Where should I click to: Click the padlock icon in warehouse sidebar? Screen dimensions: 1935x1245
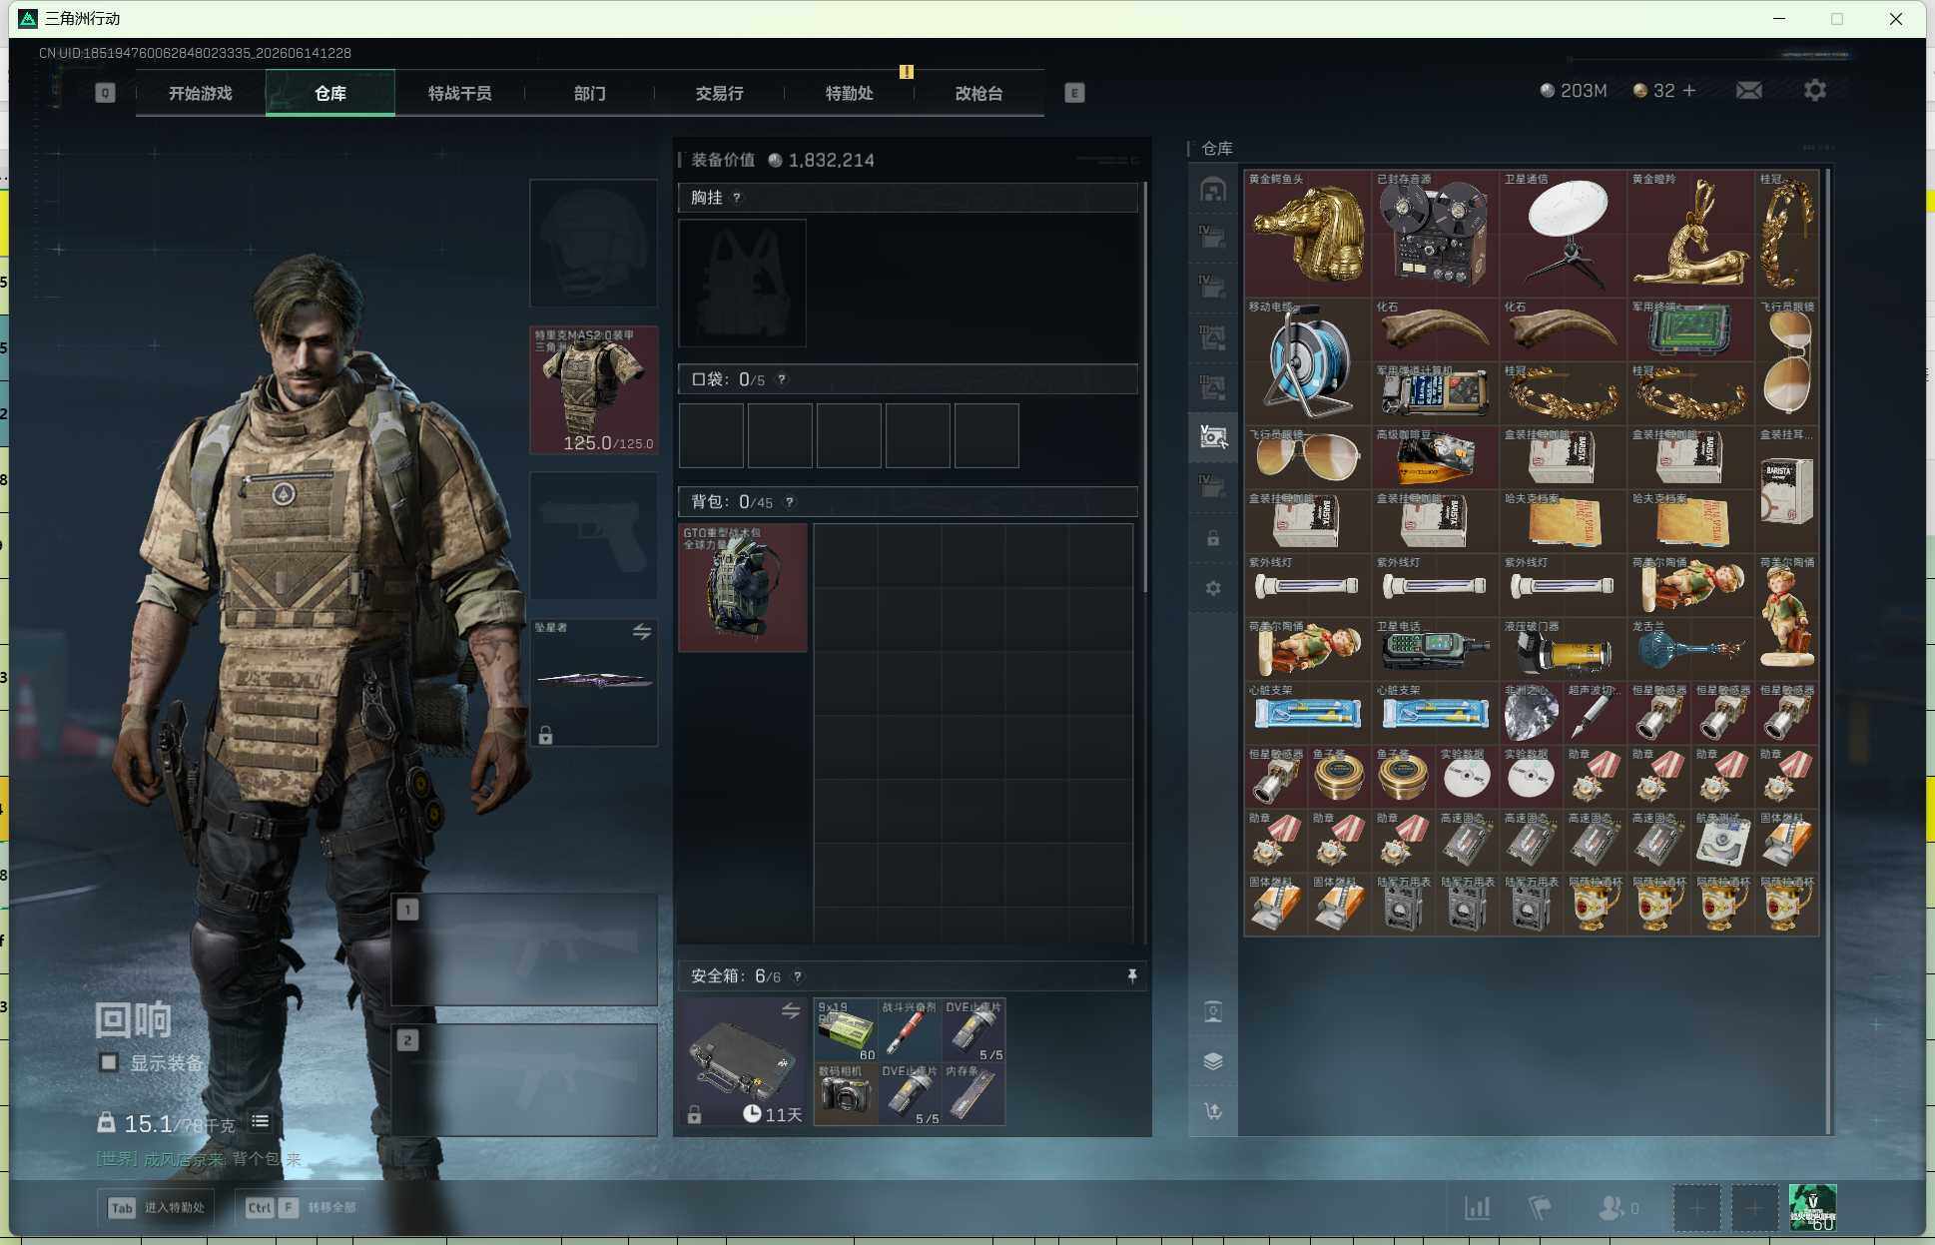click(1213, 539)
